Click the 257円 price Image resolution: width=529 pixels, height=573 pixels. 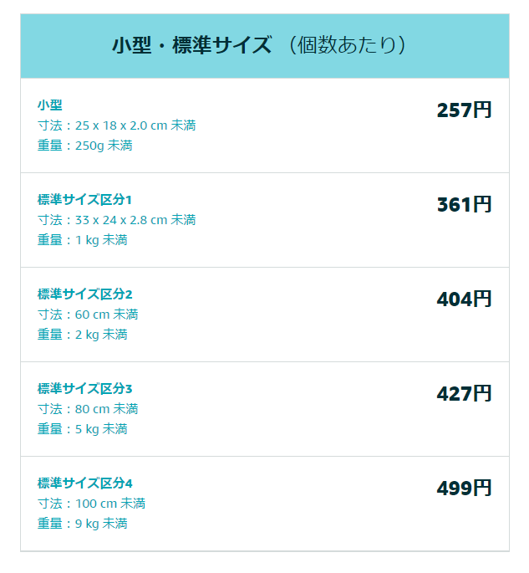coord(464,110)
